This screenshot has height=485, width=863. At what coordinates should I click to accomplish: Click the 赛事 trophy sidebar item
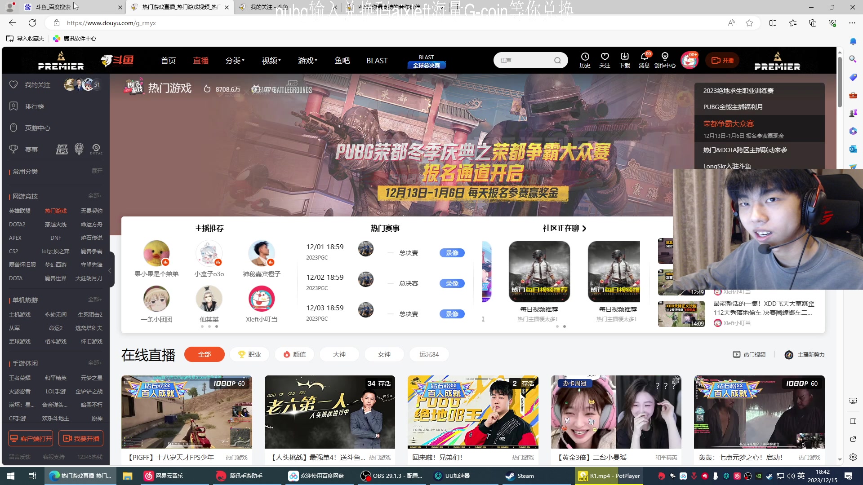(x=25, y=150)
